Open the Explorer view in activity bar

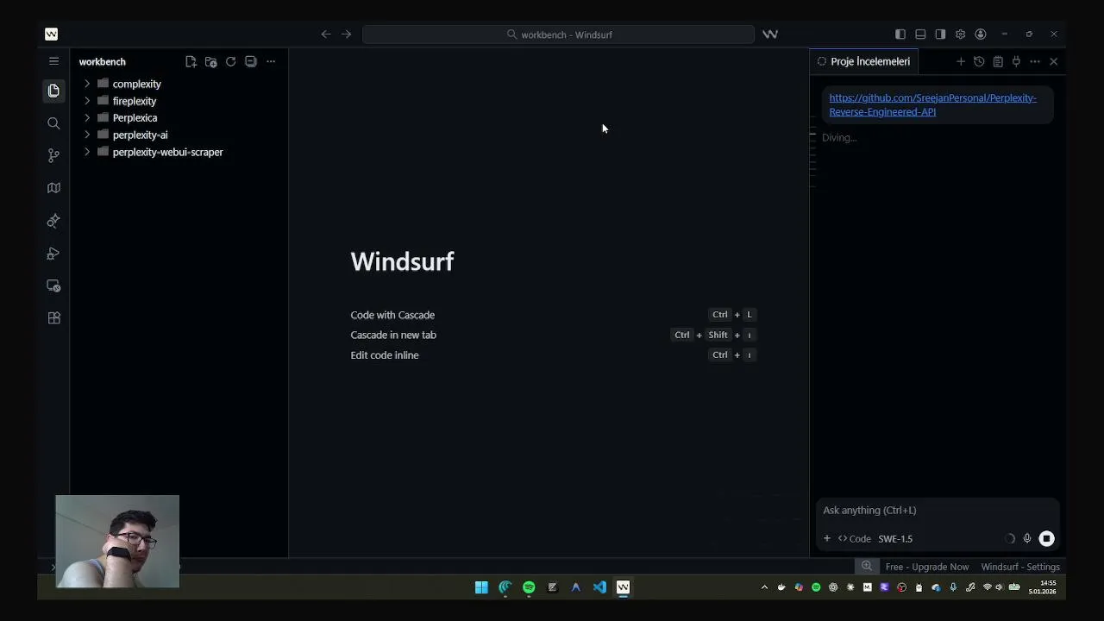[53, 91]
